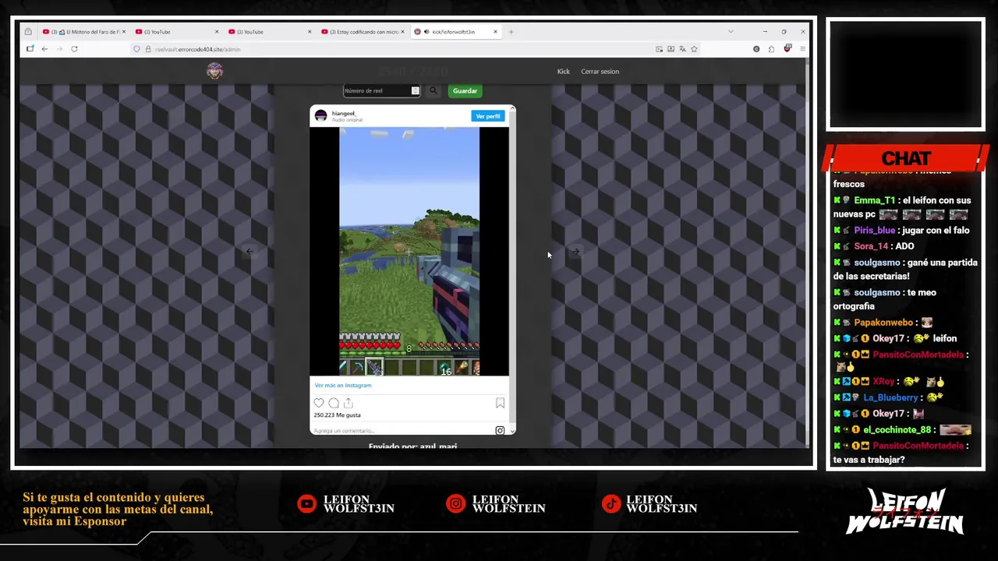Click the TikTok icon for Leifon Wolfst3in
This screenshot has width=998, height=561.
coord(611,504)
